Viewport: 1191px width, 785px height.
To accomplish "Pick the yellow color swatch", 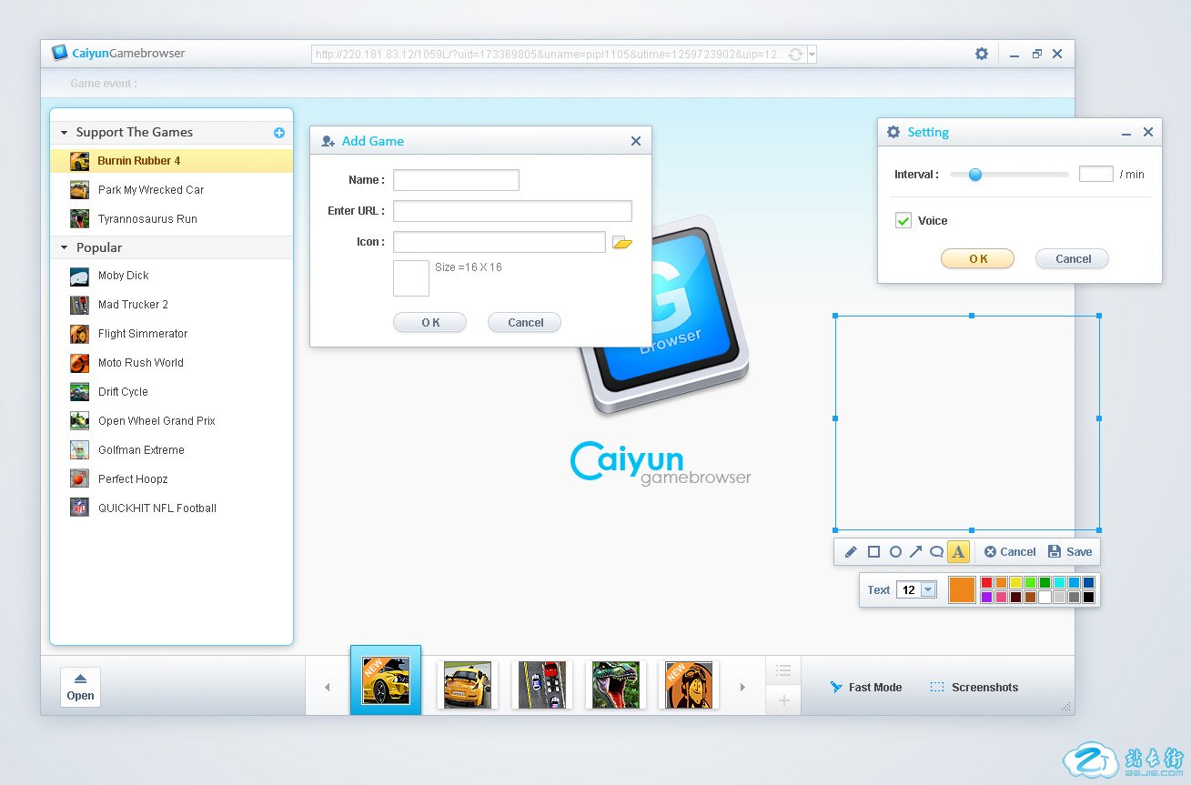I will [1015, 582].
